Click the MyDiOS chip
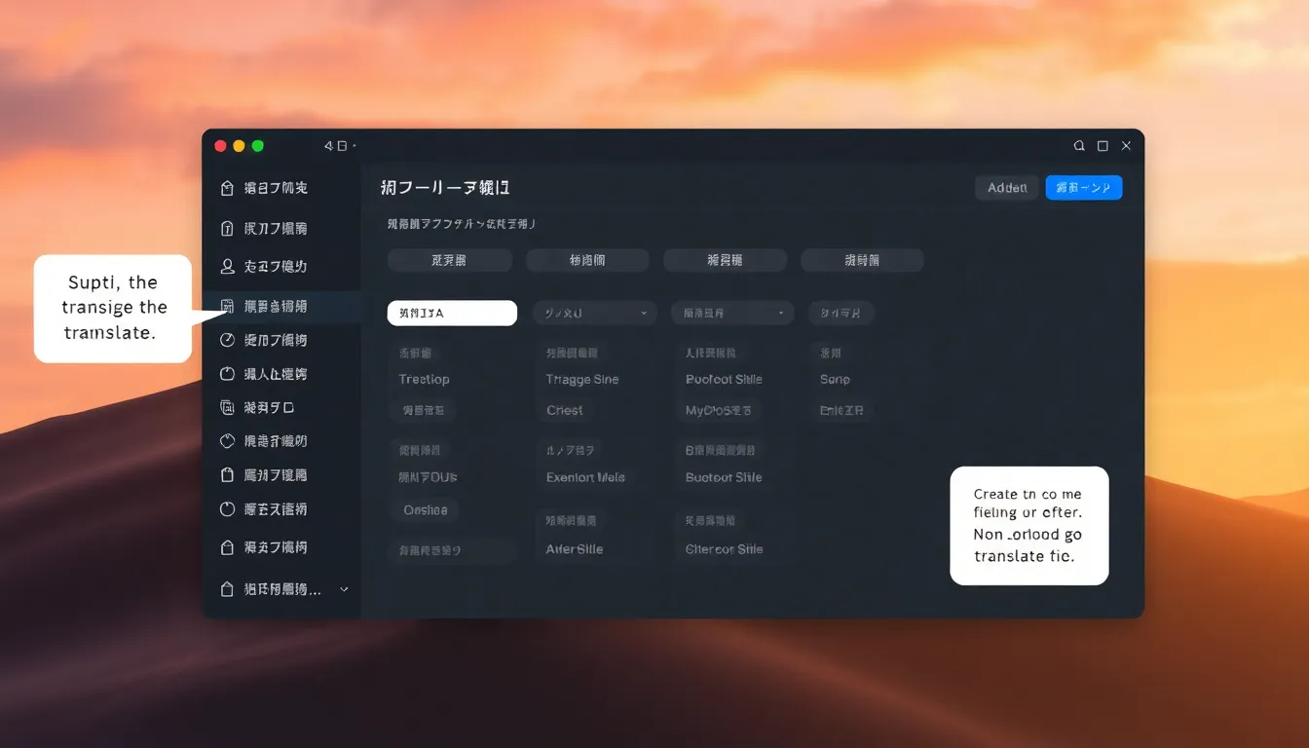 719,410
